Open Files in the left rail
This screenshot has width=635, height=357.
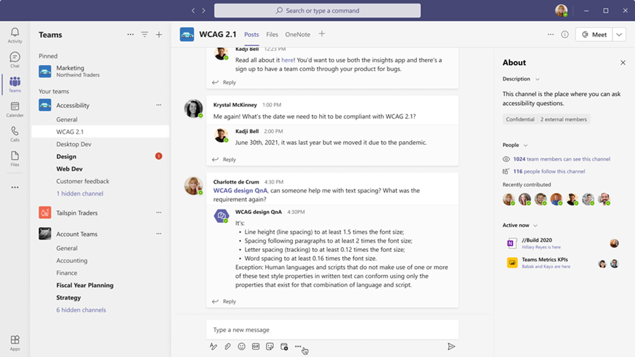coord(15,159)
